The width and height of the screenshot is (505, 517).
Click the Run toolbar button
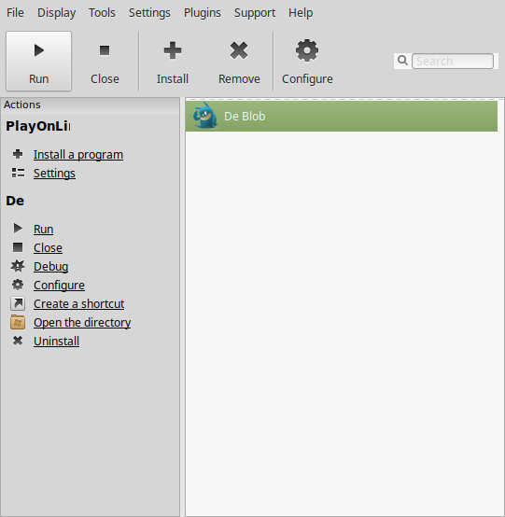tap(38, 61)
